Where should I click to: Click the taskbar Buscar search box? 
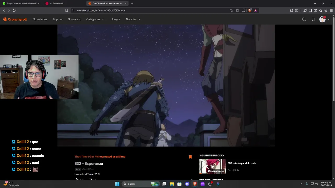[x=141, y=184]
